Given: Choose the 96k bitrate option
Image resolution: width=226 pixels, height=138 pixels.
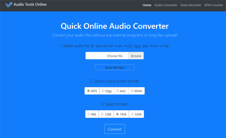Looking at the screenshot, I should tap(92, 114).
